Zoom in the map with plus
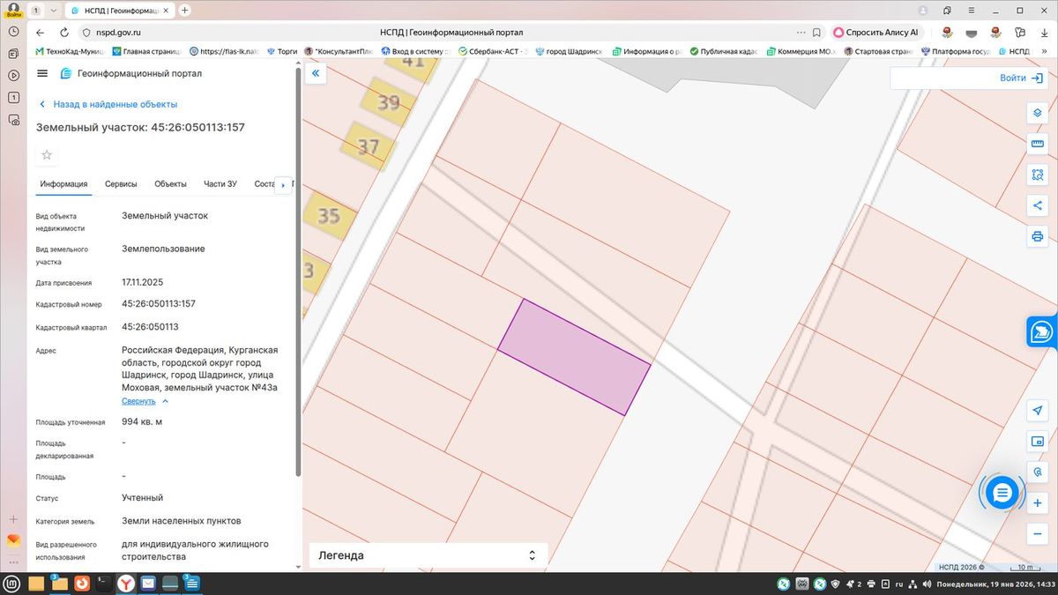 tap(1037, 503)
